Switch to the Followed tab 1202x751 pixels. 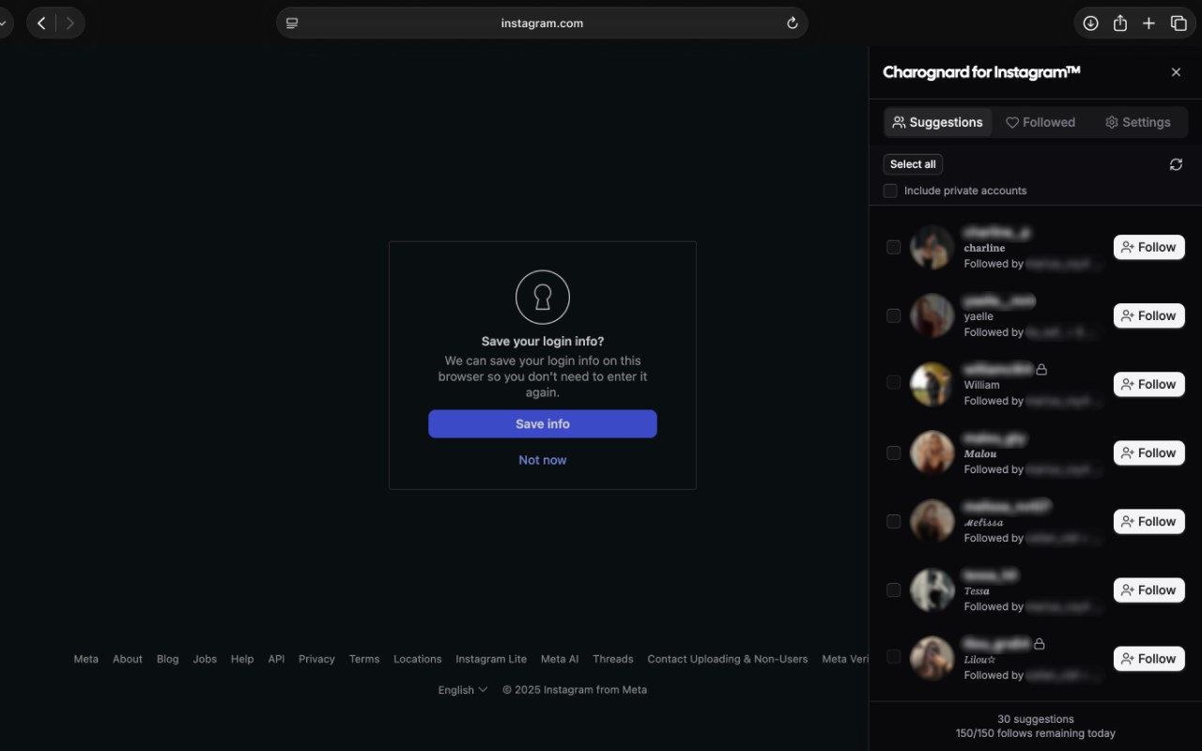coord(1040,122)
